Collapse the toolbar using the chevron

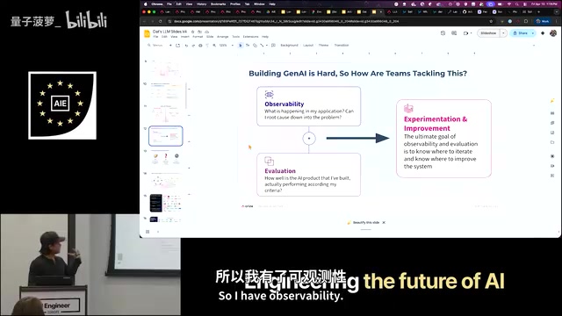534,46
